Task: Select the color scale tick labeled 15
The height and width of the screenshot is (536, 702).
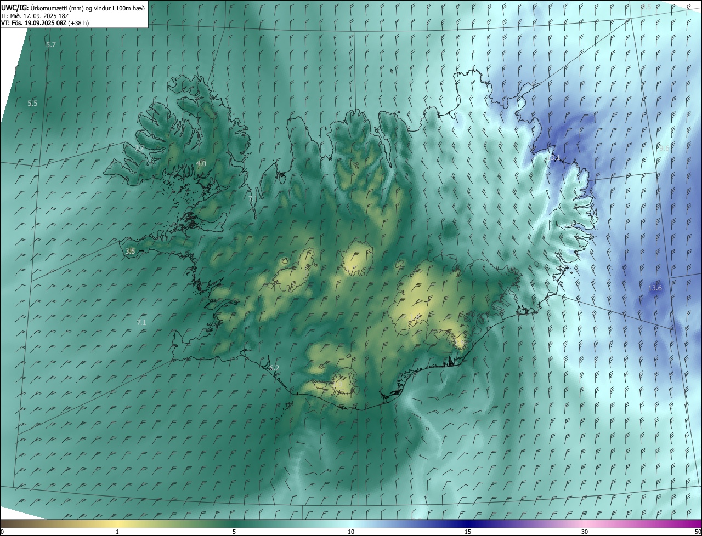Action: [x=468, y=532]
